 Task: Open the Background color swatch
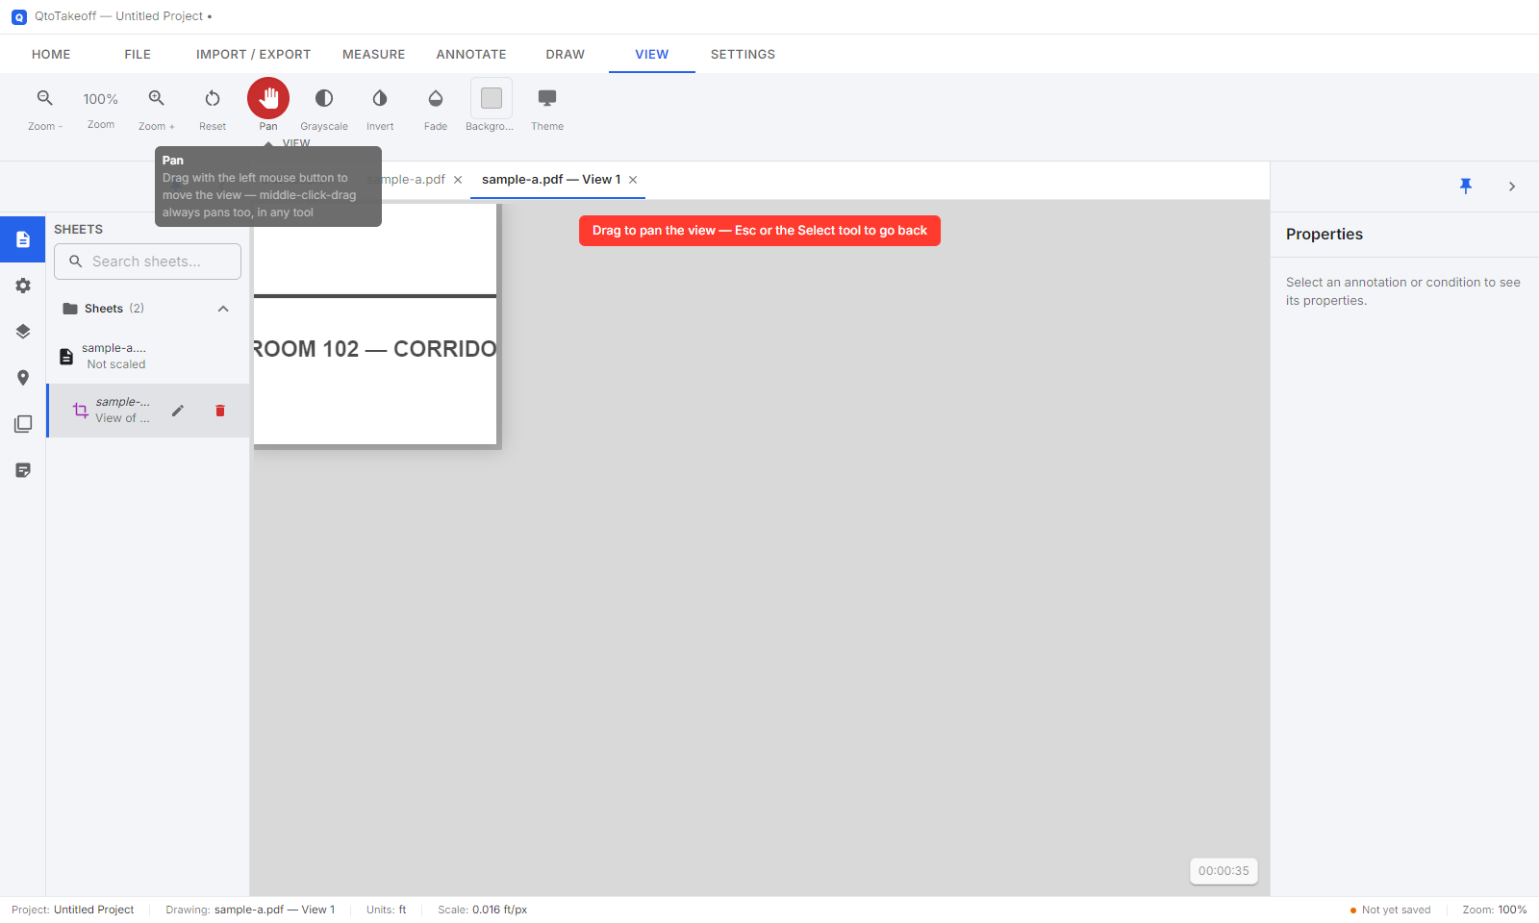coord(492,98)
